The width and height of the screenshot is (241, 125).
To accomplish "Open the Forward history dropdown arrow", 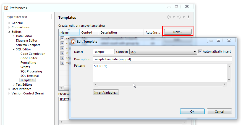I will click(184, 17).
